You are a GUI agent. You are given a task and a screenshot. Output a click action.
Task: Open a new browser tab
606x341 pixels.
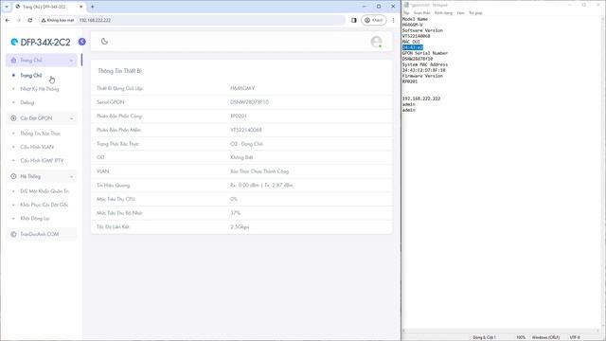(93, 7)
